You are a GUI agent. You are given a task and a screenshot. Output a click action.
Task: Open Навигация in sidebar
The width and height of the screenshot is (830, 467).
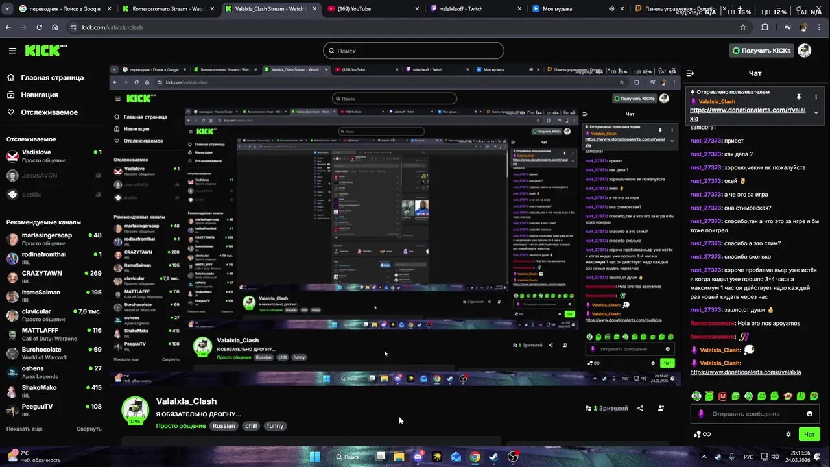click(x=39, y=95)
